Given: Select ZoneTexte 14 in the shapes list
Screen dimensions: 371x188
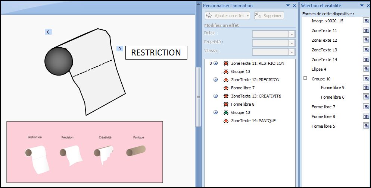Looking at the screenshot, I should pyautogui.click(x=324, y=60).
